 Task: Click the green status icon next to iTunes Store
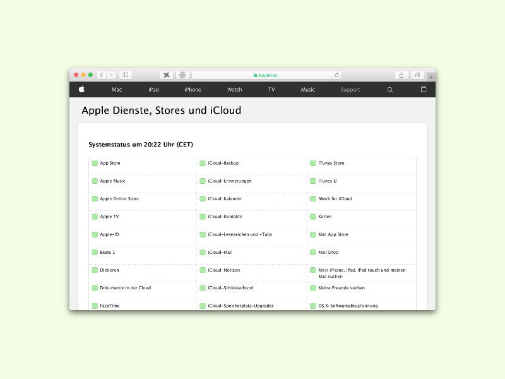tap(312, 163)
